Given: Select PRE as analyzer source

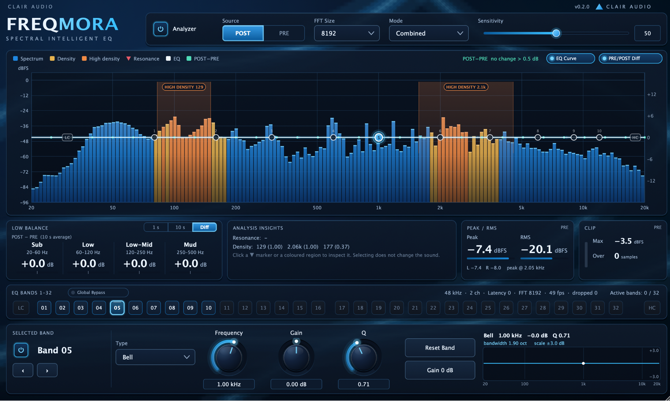Looking at the screenshot, I should [x=284, y=33].
